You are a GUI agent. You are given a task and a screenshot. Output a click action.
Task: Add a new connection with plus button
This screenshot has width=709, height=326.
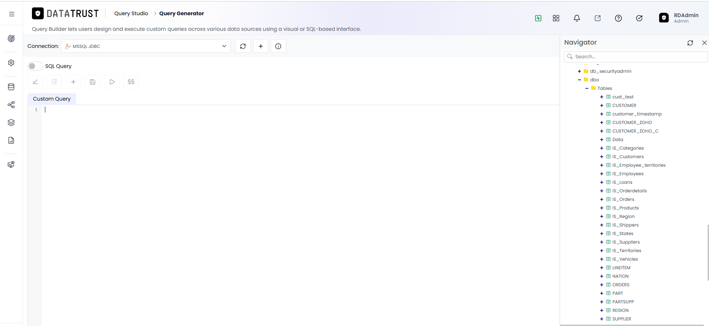(261, 46)
